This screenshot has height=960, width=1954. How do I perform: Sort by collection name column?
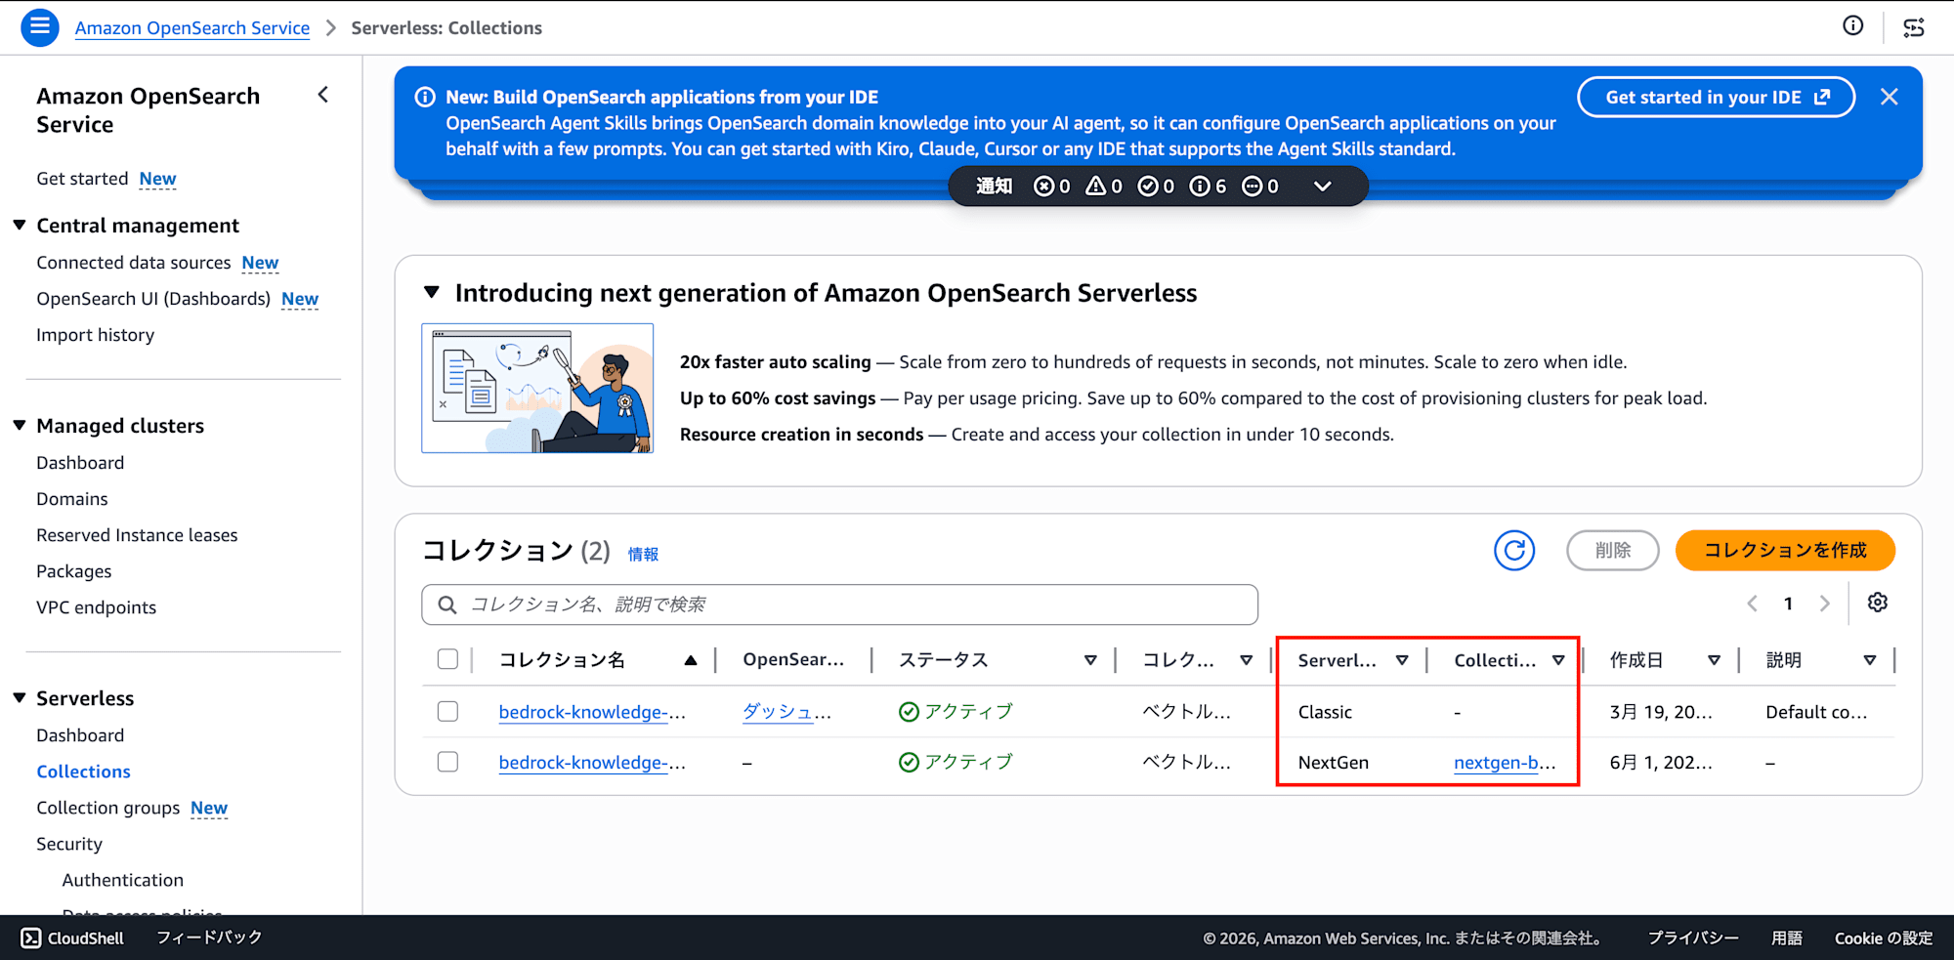point(691,660)
